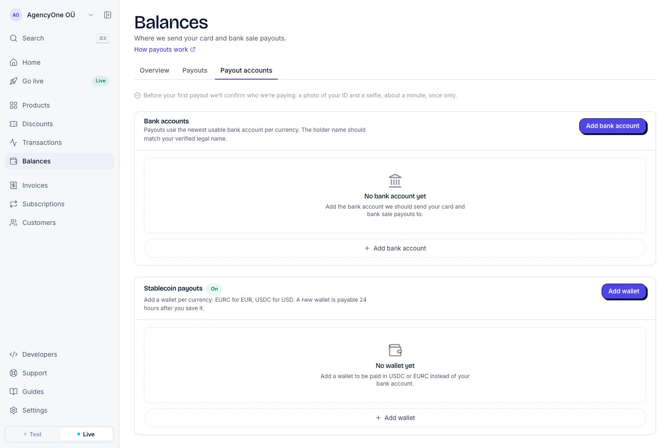Switch to Test mode
This screenshot has width=671, height=448.
[x=33, y=434]
